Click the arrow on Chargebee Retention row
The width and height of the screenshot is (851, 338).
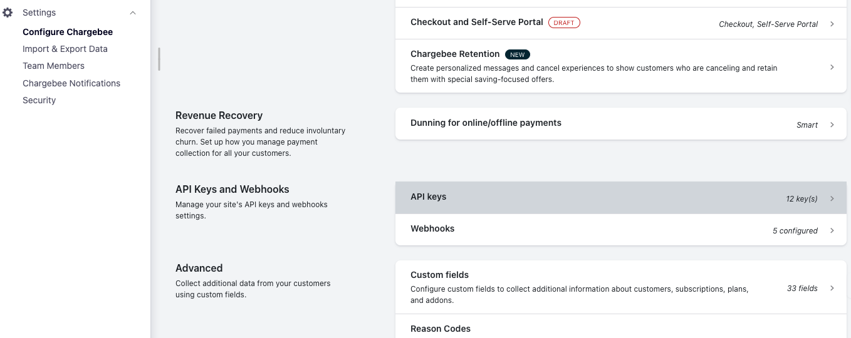click(x=832, y=67)
